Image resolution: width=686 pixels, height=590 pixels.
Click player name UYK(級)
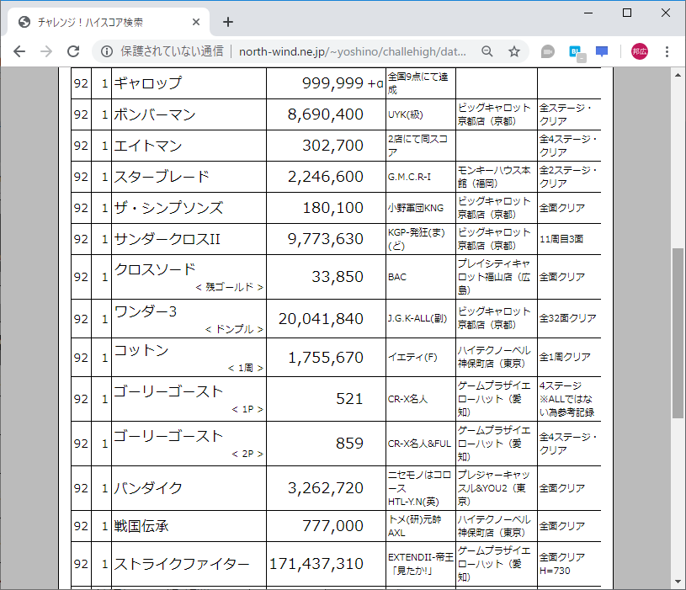406,114
